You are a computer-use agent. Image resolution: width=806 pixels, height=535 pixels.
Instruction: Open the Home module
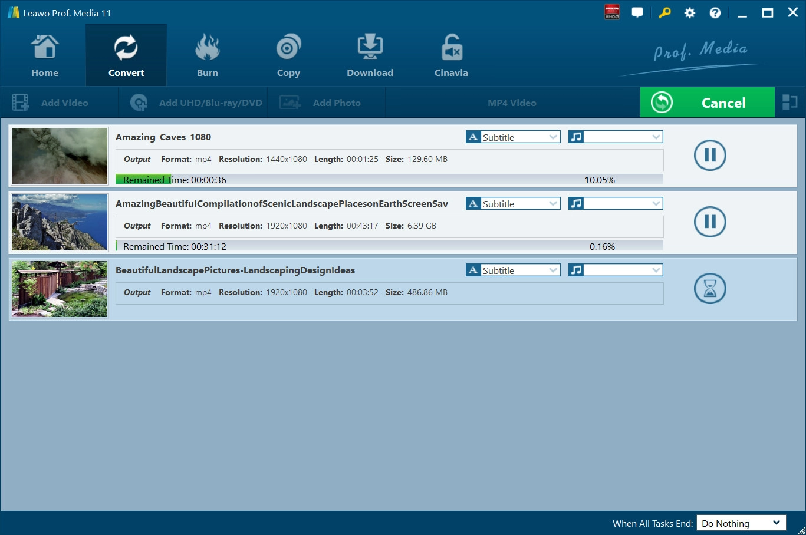(x=45, y=56)
